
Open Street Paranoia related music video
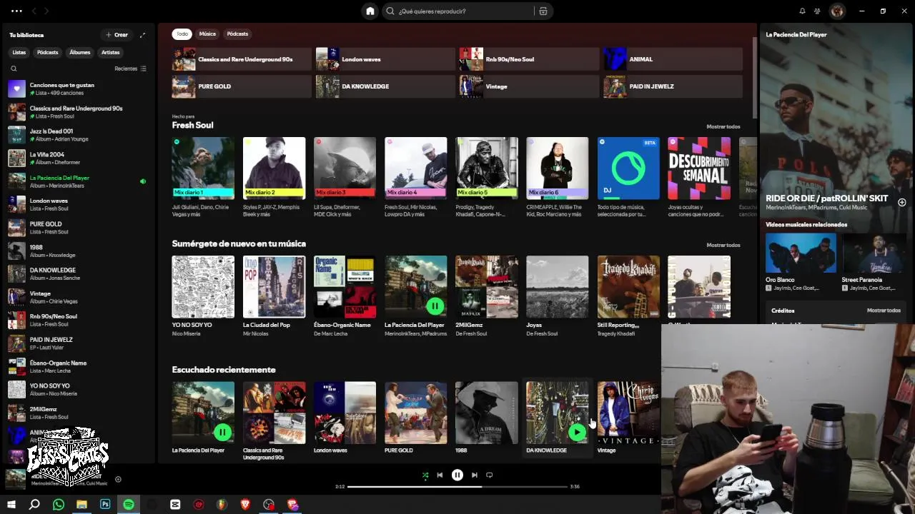coord(874,262)
